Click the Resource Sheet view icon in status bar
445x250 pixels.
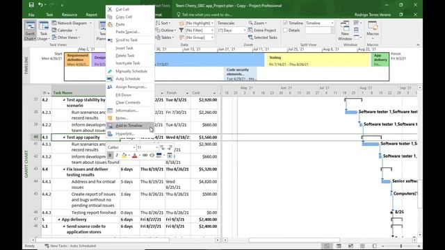362,246
